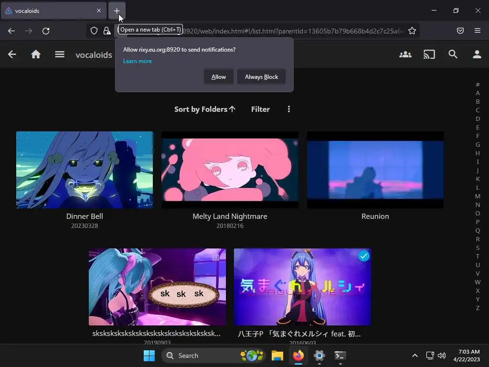Image resolution: width=489 pixels, height=367 pixels.
Task: Select the vocaloids browser tab
Action: pyautogui.click(x=53, y=11)
